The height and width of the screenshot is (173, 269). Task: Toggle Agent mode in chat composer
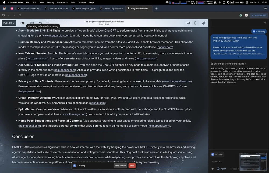[221, 169]
